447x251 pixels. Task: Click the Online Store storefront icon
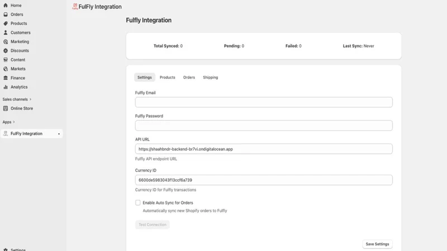(x=6, y=108)
